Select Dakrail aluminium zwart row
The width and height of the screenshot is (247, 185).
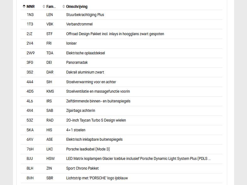coord(121,72)
